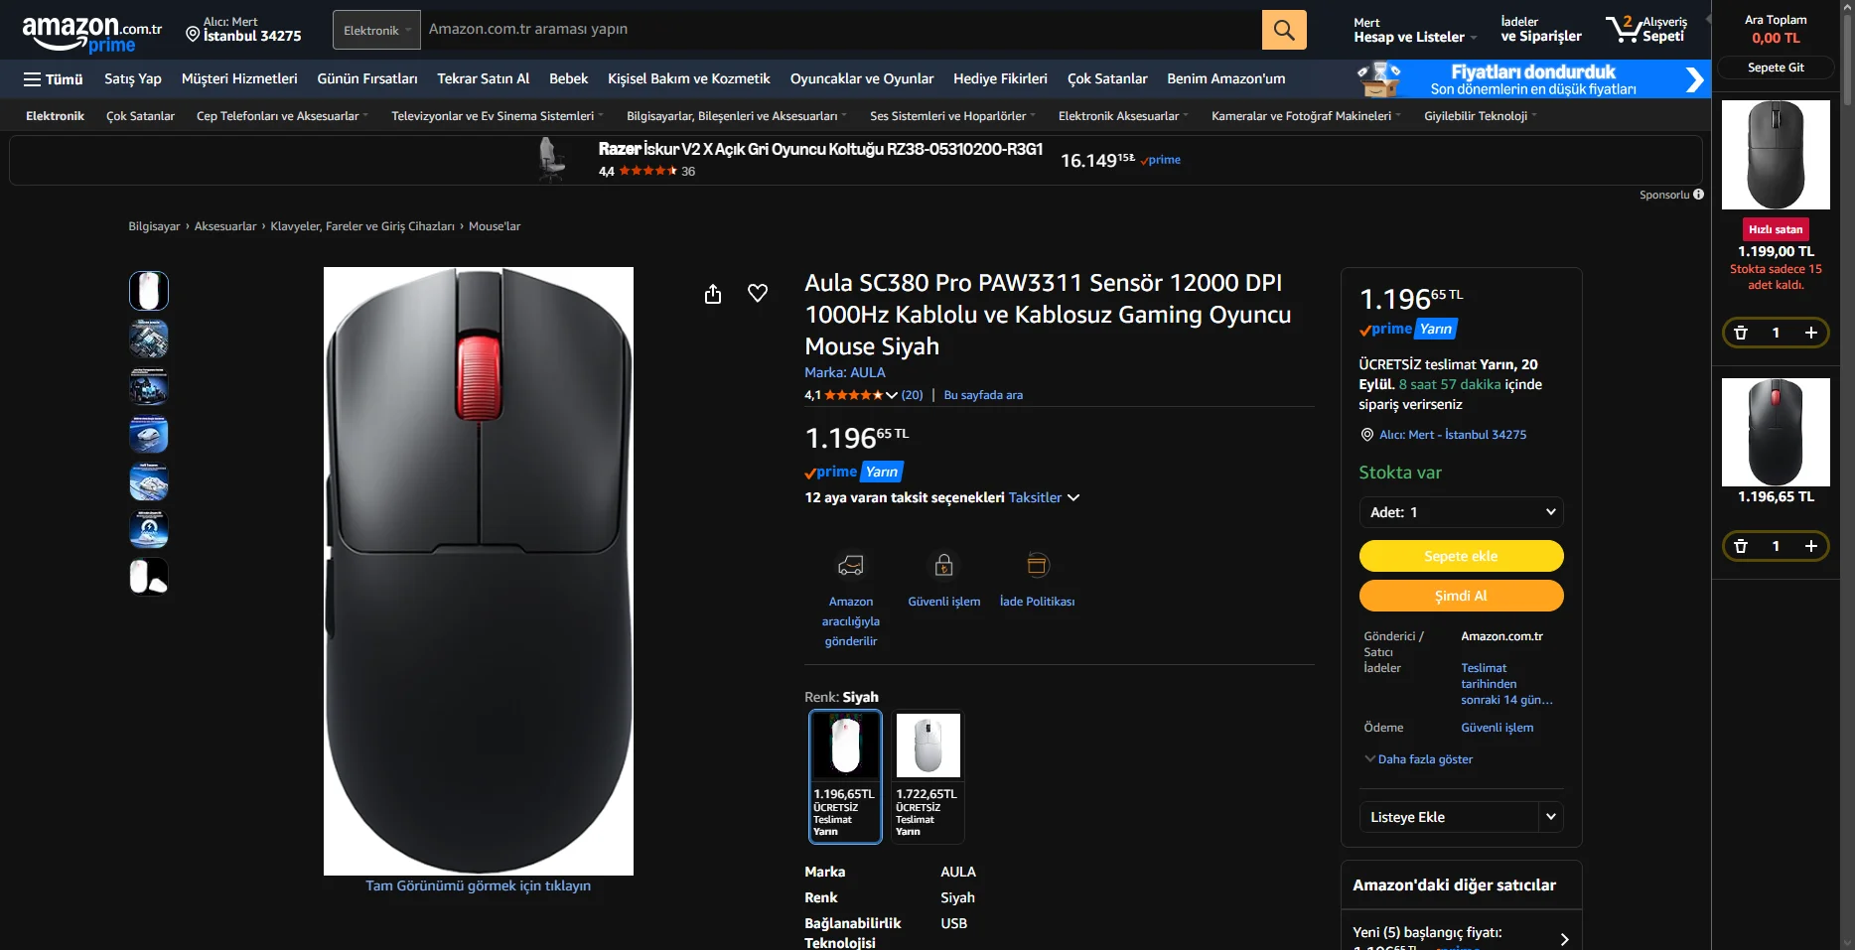This screenshot has height=950, width=1855.
Task: Go to Müşteri Hizmetleri
Action: (x=239, y=78)
